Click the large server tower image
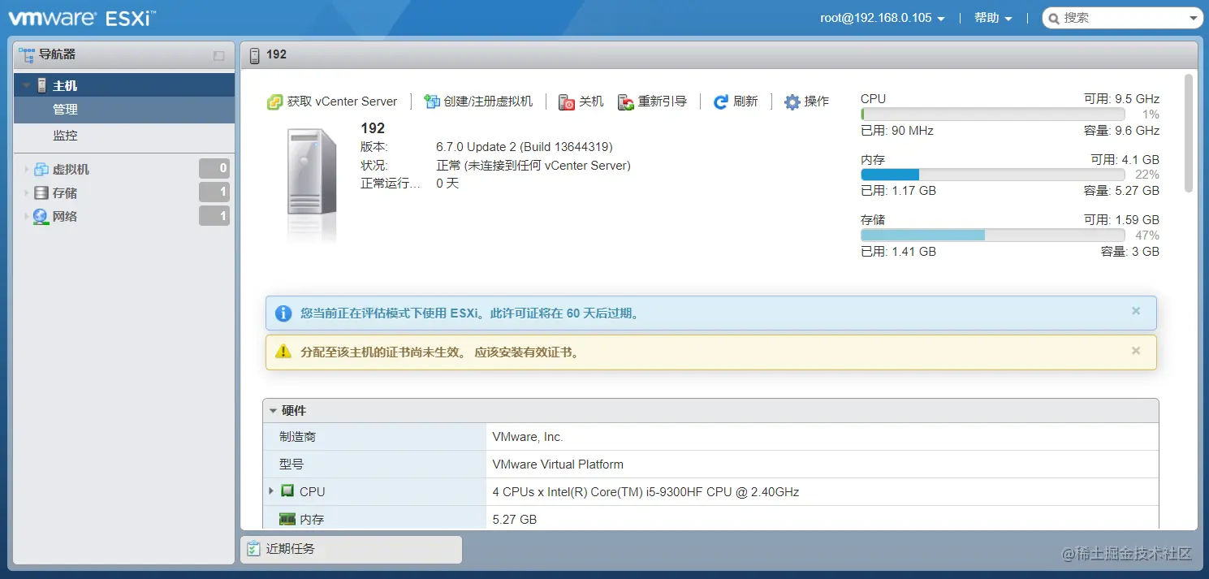Screen dimensions: 1209x579 pyautogui.click(x=312, y=173)
